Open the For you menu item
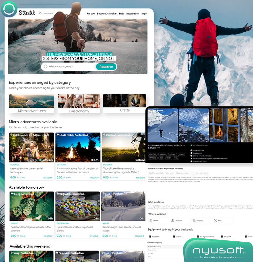The width and height of the screenshot is (253, 262). point(91,13)
